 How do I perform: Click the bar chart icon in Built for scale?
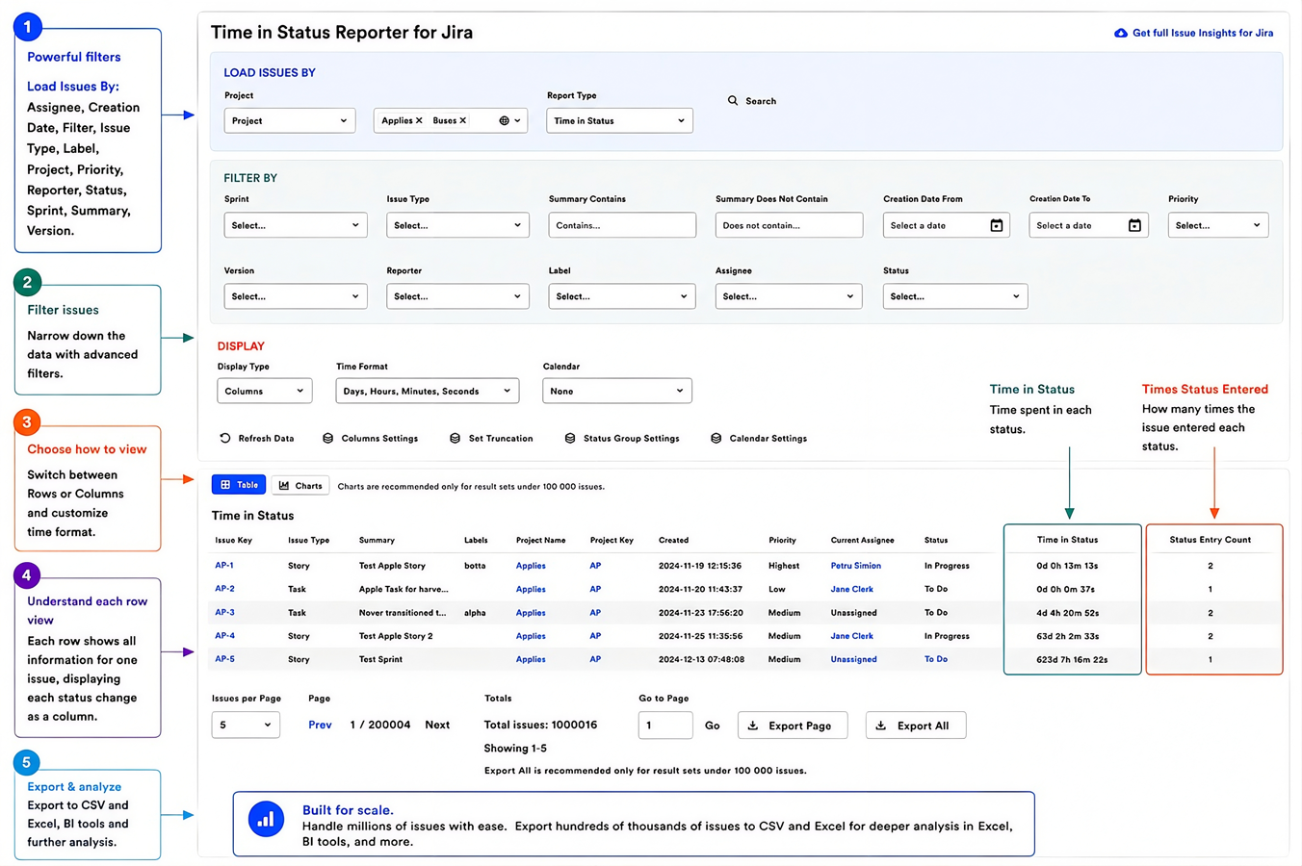(267, 820)
